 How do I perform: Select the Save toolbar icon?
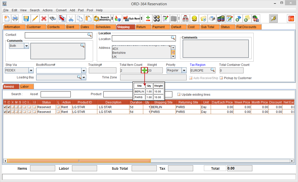coord(26,19)
